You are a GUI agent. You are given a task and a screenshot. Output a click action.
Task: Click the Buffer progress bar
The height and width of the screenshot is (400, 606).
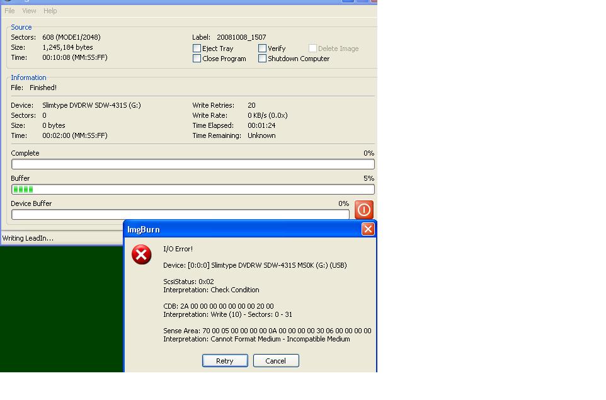(x=193, y=189)
